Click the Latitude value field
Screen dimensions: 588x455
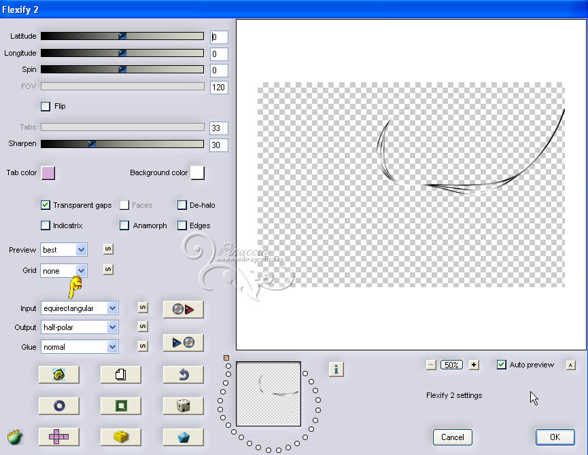[x=219, y=37]
